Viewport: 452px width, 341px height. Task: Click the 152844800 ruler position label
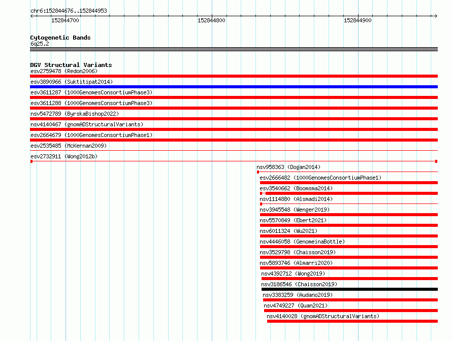point(211,20)
